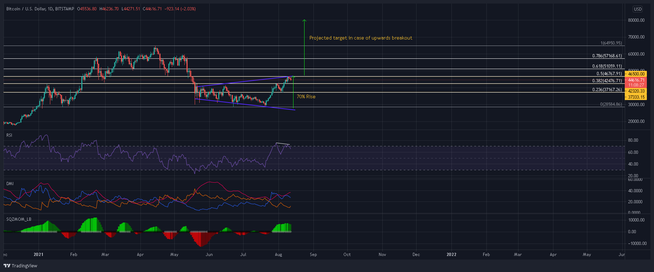Click the 1(64950.95) Fibonacci level label
Screen dimensions: 654x272
pos(611,43)
